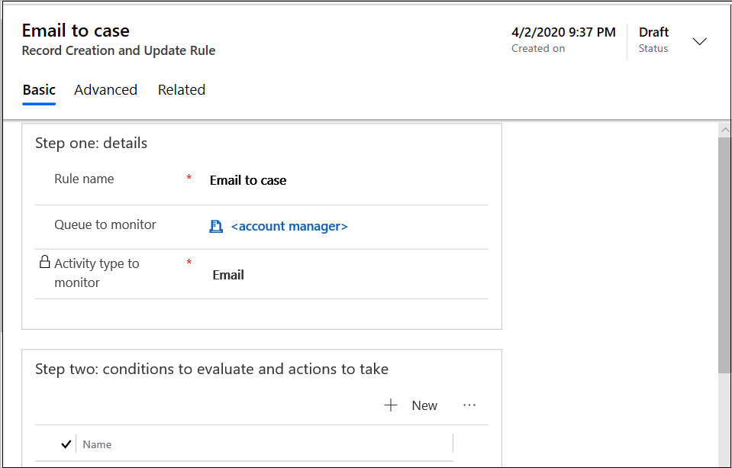Image resolution: width=732 pixels, height=468 pixels.
Task: Open the <account manager> queue link
Action: [289, 227]
